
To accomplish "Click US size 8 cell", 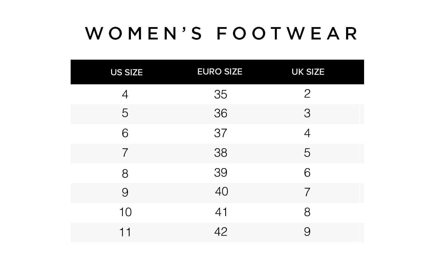I will 125,174.
